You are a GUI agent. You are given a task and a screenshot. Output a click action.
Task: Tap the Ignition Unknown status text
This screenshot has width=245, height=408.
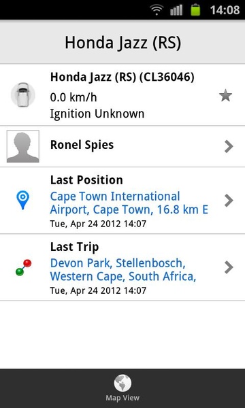point(97,114)
